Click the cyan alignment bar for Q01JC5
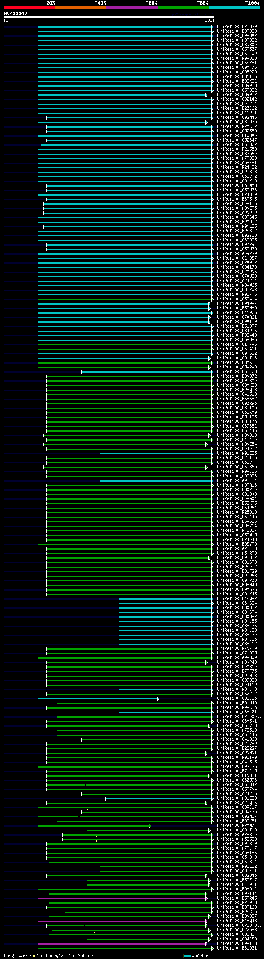 (98, 699)
